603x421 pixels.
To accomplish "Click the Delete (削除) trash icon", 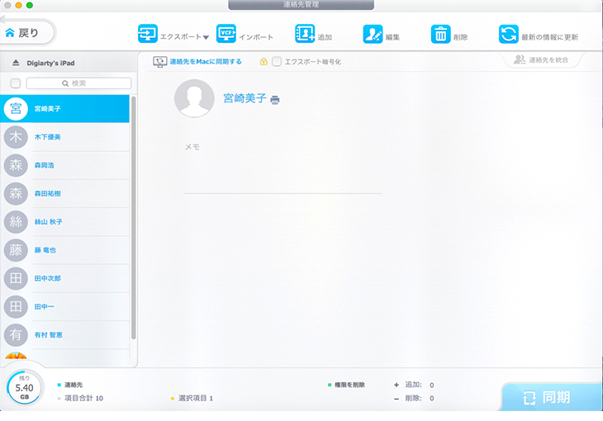I will tap(441, 35).
